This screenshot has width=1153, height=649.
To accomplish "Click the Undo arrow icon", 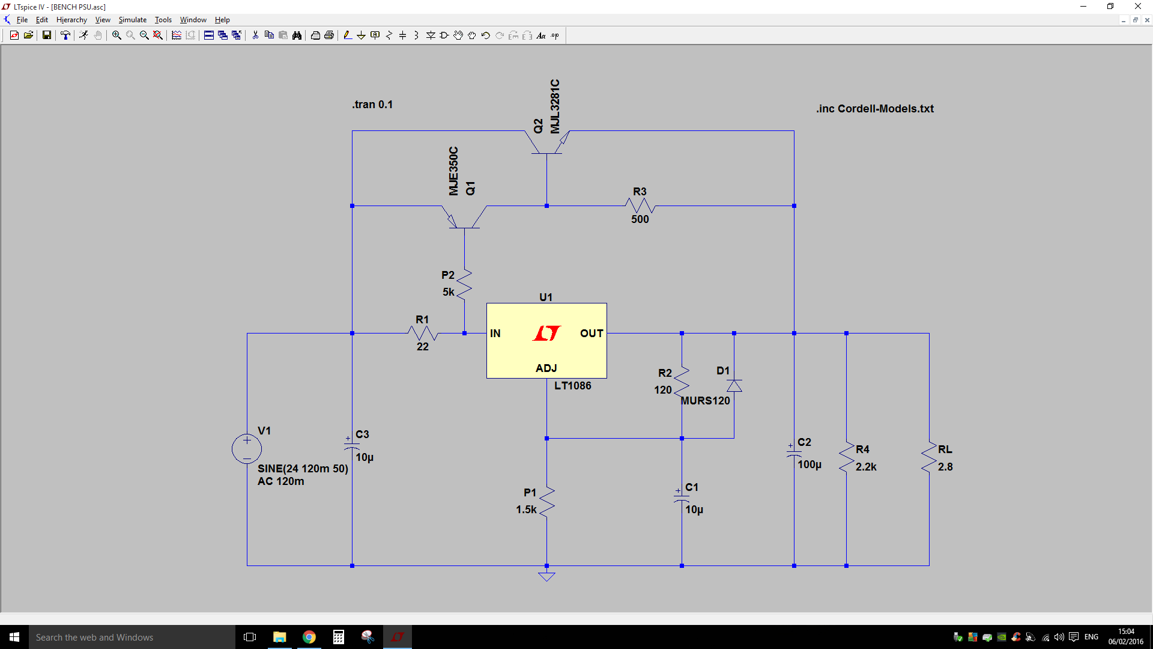I will (486, 35).
